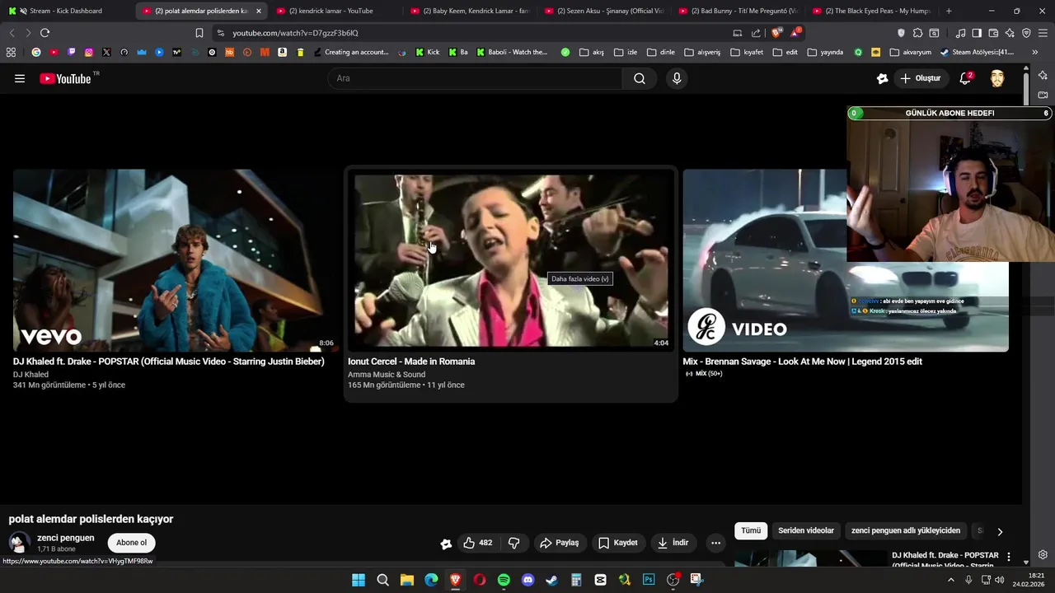Open Discord from the taskbar
The height and width of the screenshot is (593, 1055).
(527, 580)
